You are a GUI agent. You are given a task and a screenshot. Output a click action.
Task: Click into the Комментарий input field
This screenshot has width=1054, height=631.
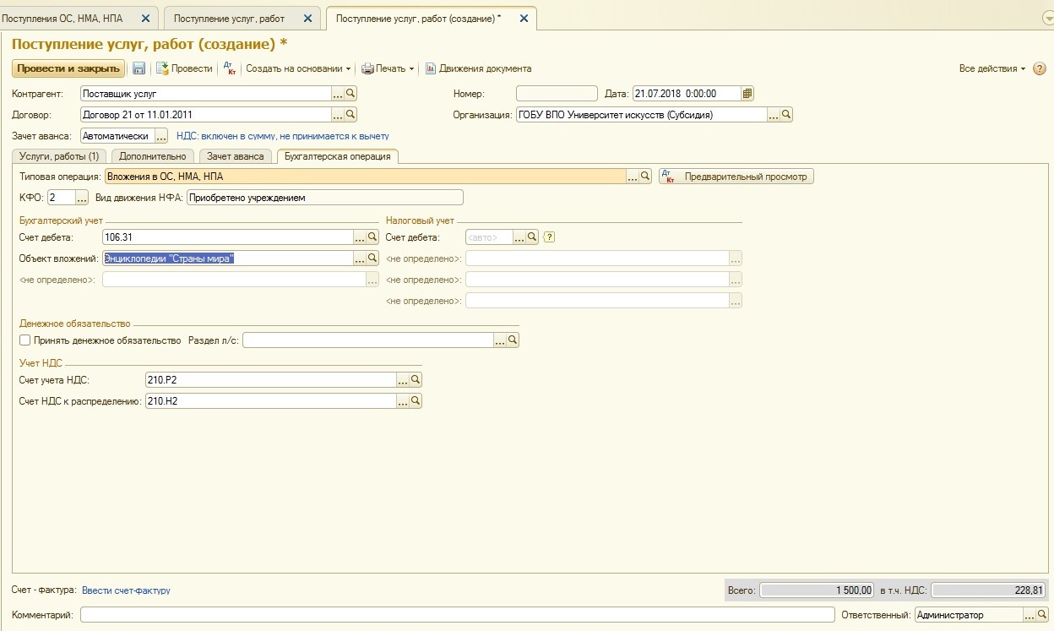point(456,615)
